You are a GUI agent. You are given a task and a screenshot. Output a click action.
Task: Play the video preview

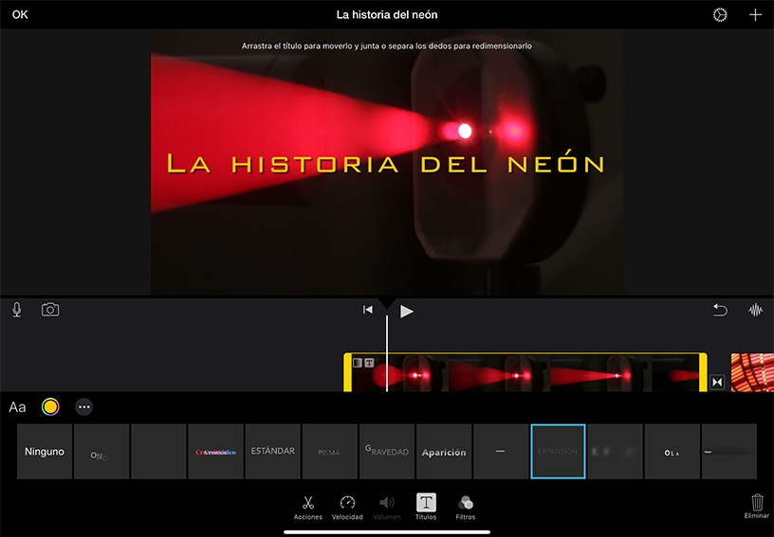tap(406, 311)
